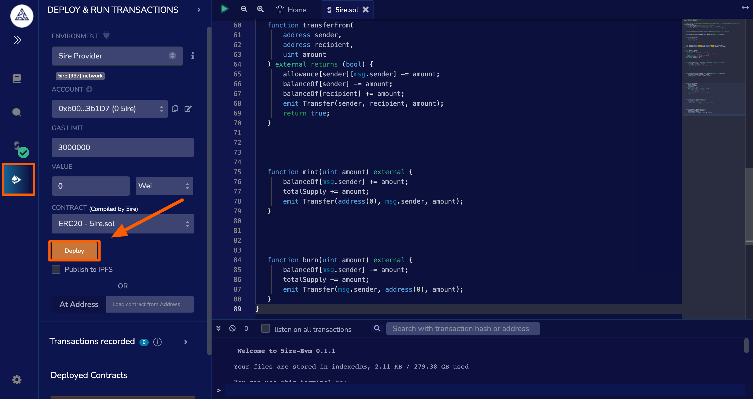The image size is (753, 399).
Task: Toggle the panel width arrows icon
Action: [x=745, y=8]
